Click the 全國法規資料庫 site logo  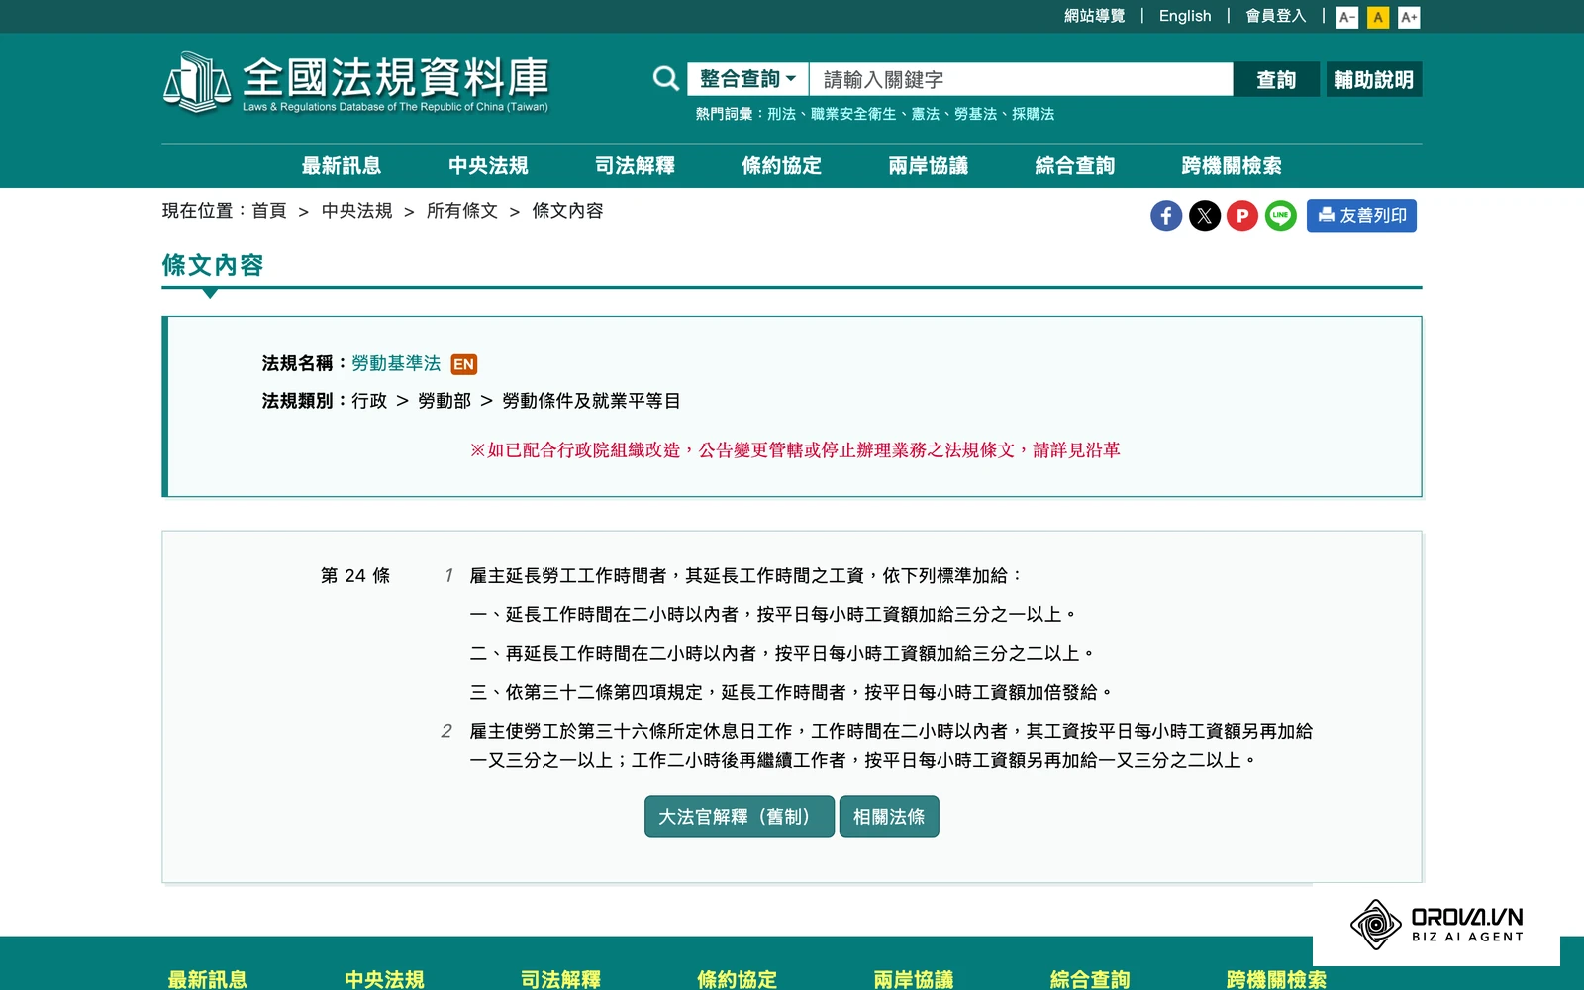[355, 82]
